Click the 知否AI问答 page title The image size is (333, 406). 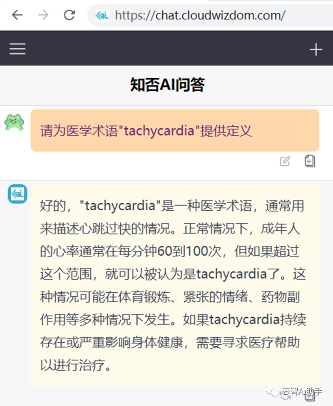(x=167, y=85)
